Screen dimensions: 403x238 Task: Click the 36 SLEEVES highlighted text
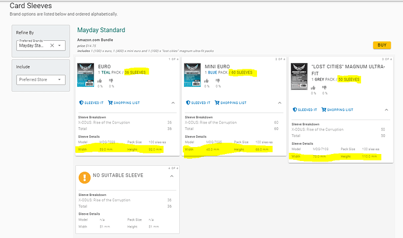pyautogui.click(x=135, y=72)
